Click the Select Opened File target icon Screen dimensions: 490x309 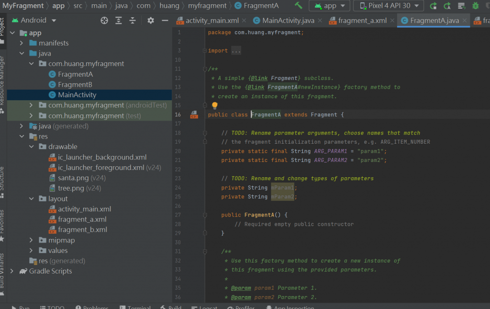coord(104,20)
